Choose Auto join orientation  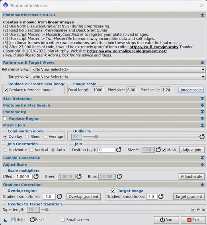point(53,150)
